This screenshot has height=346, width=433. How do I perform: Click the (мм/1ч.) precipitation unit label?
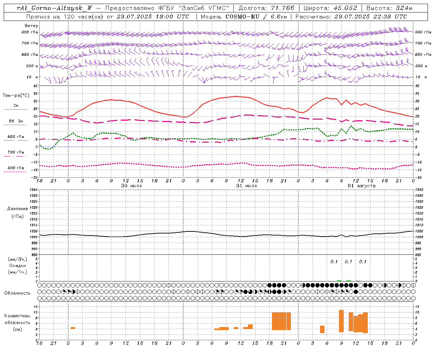coord(18,272)
